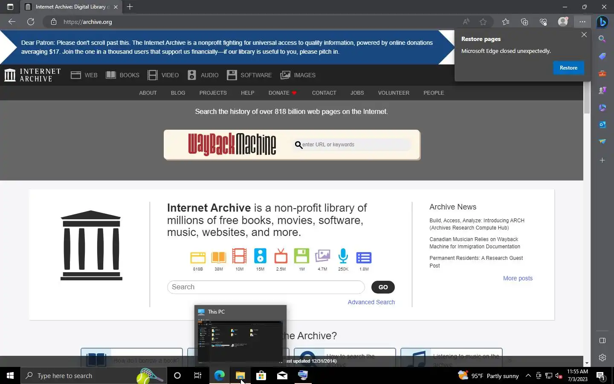Open the Mail app from taskbar
614x384 pixels.
[282, 375]
